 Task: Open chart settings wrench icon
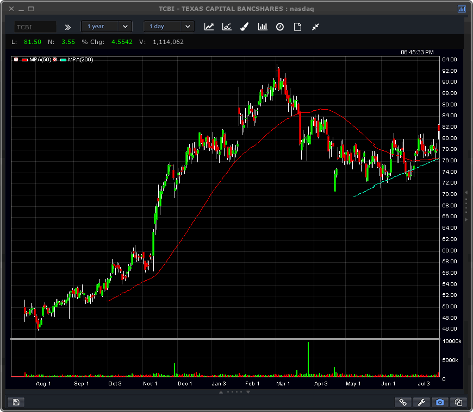421,402
